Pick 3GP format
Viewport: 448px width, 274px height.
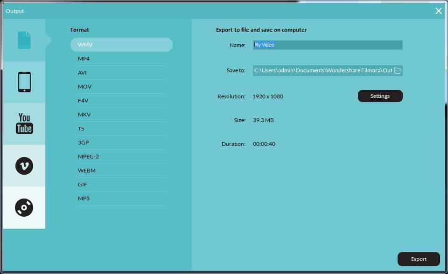pyautogui.click(x=121, y=143)
